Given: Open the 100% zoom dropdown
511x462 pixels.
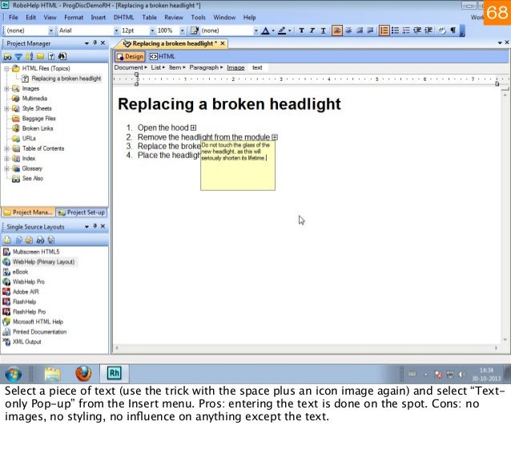Looking at the screenshot, I should tap(182, 30).
